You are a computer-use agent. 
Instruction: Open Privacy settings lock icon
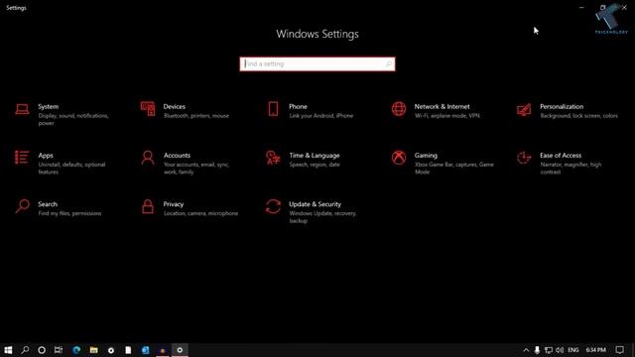(148, 206)
